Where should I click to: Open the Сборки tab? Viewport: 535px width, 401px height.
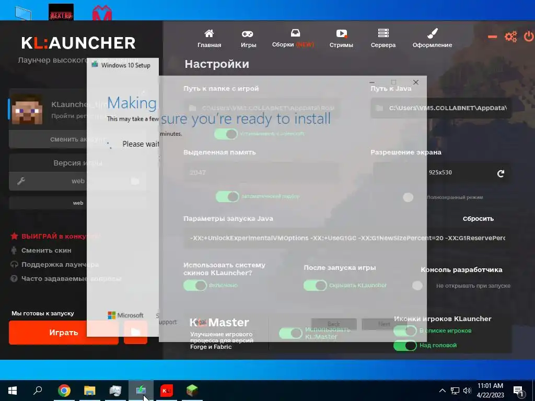click(293, 39)
